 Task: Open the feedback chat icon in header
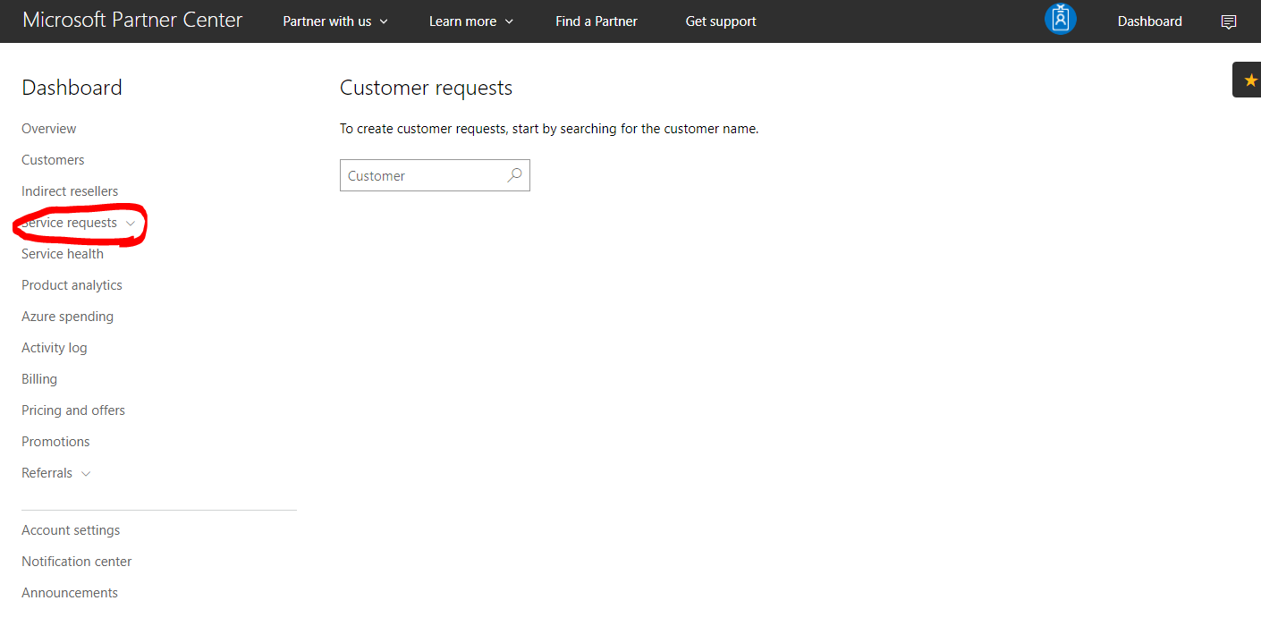(1229, 21)
